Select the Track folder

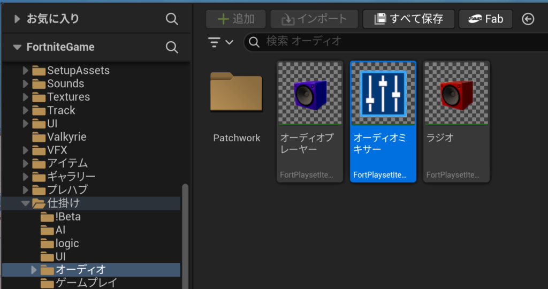(x=54, y=110)
